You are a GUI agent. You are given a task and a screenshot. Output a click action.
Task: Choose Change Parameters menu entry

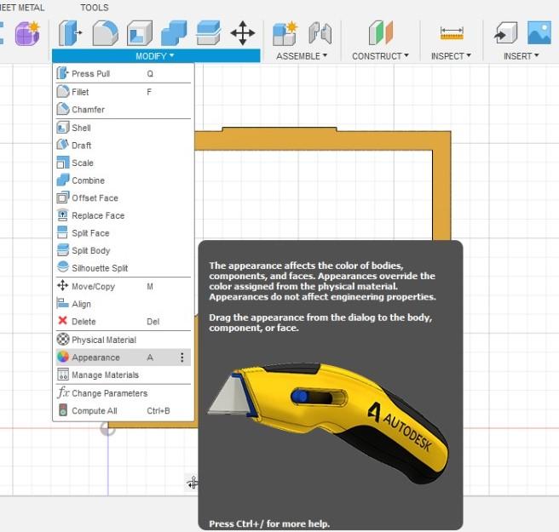tap(123, 393)
